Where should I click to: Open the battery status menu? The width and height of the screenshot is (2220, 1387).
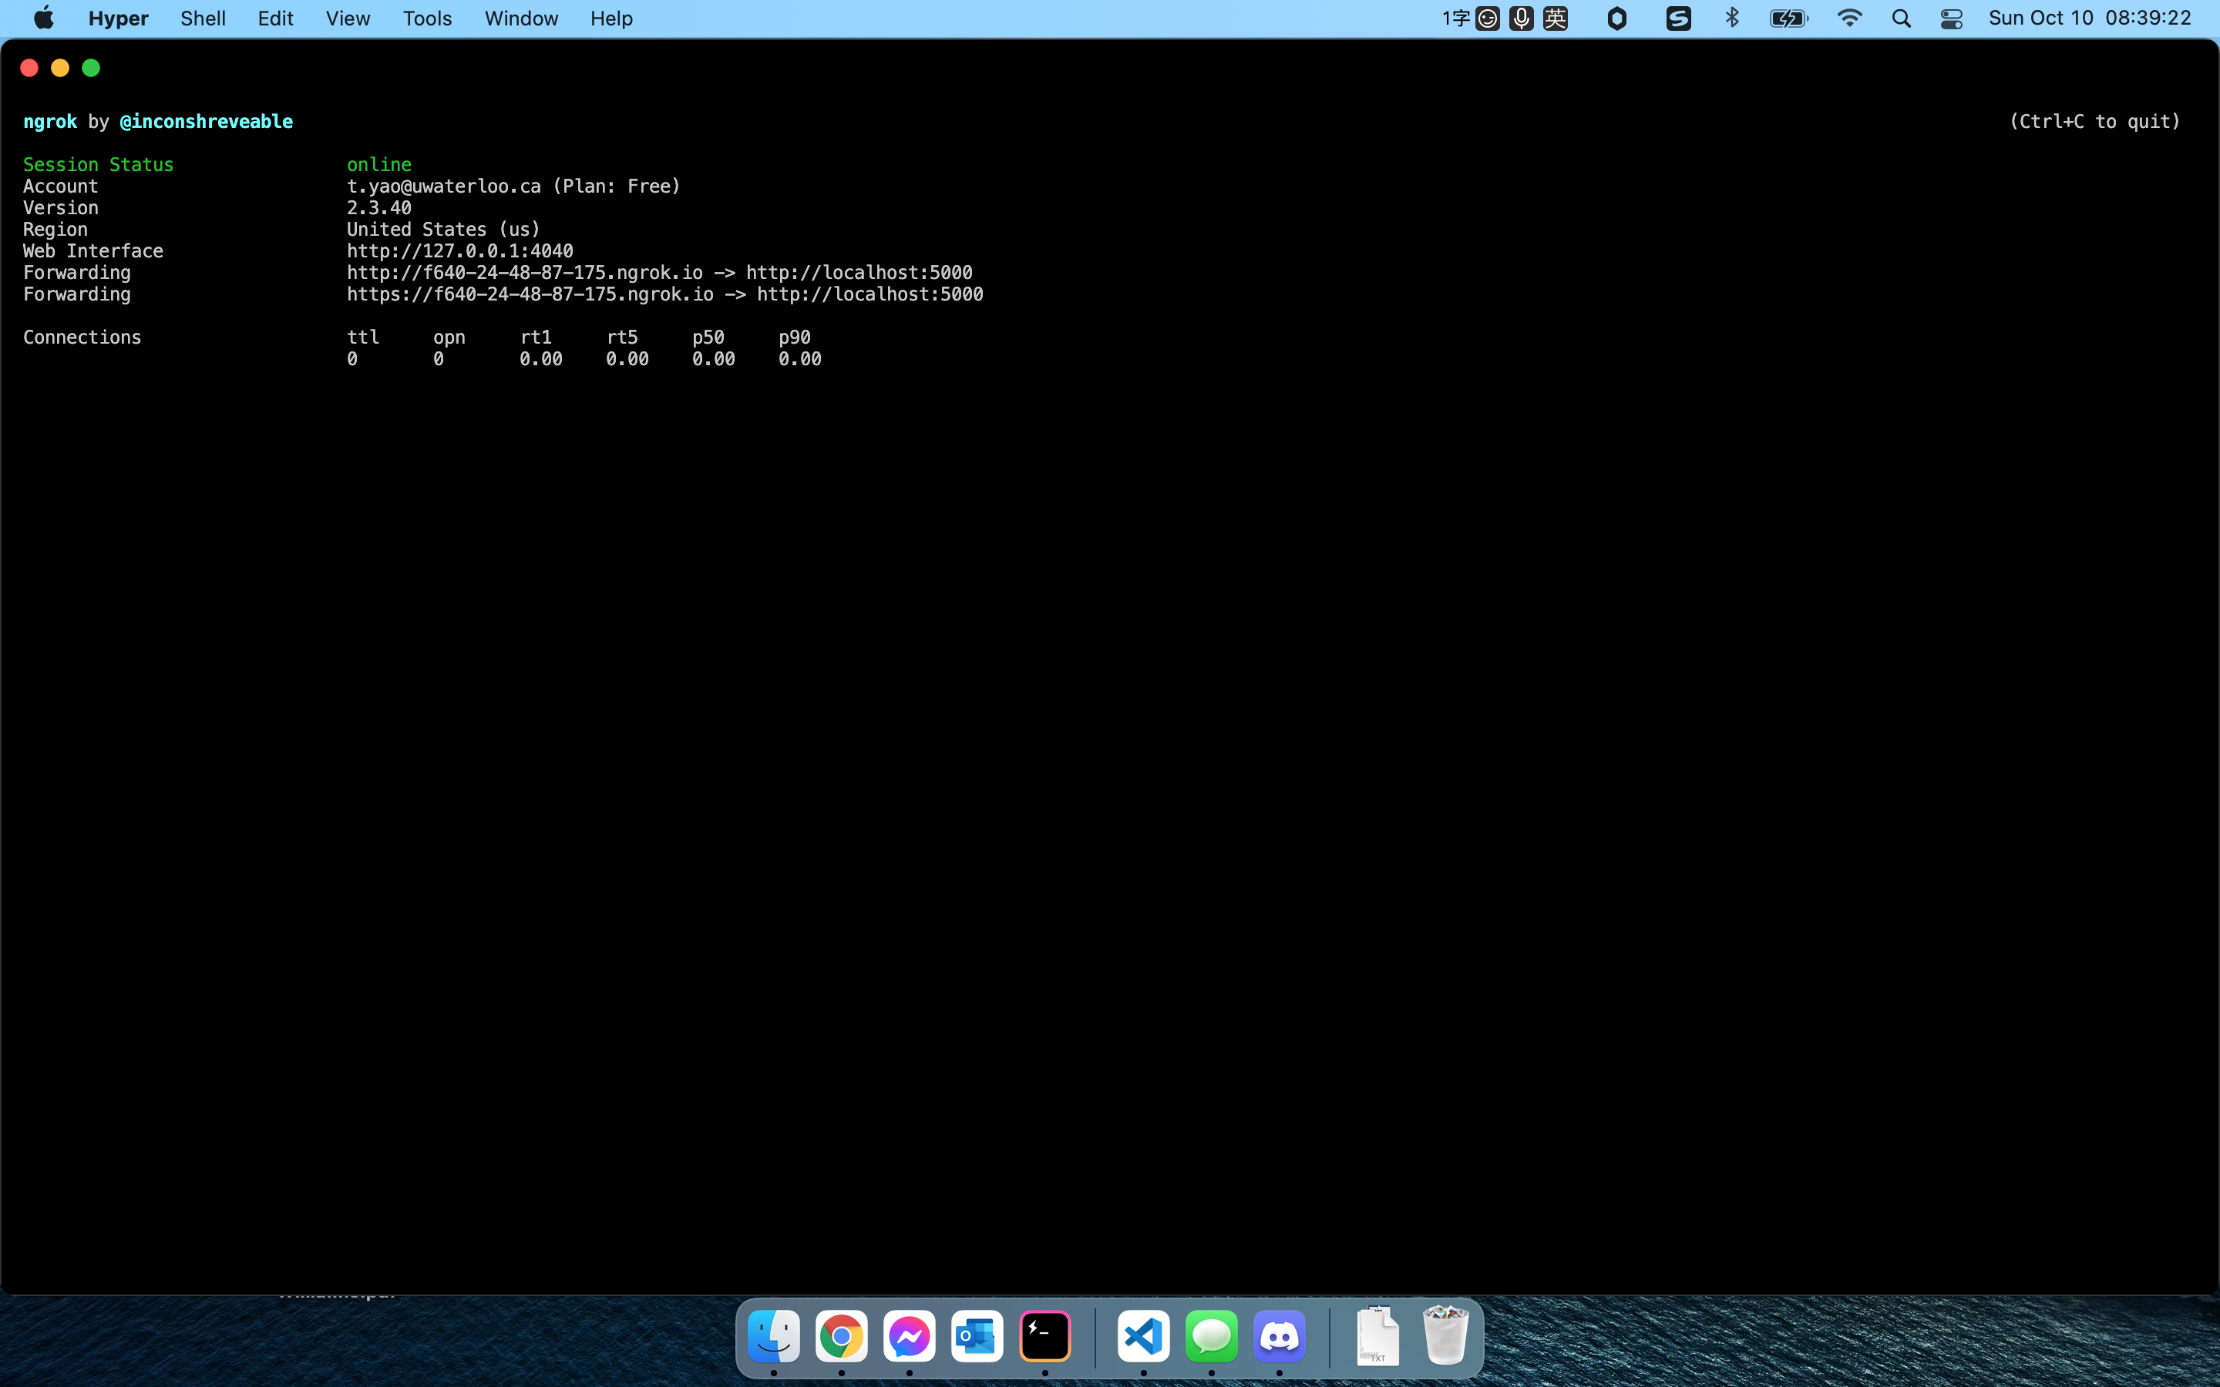coord(1788,18)
